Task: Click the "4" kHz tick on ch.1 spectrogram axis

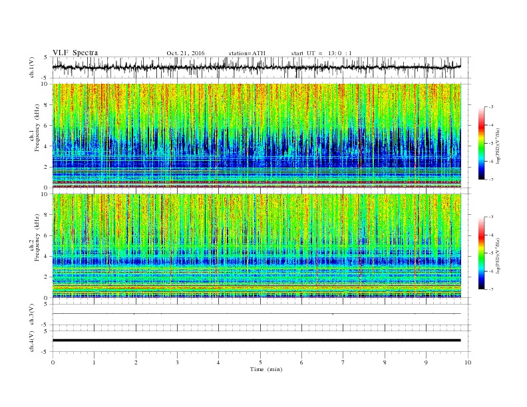Action: (46, 146)
